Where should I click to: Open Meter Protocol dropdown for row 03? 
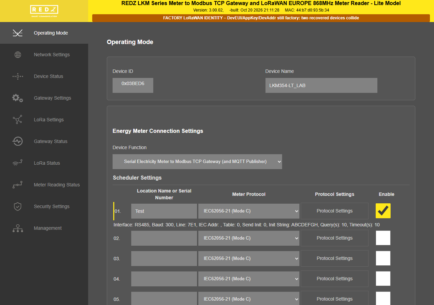pos(249,259)
